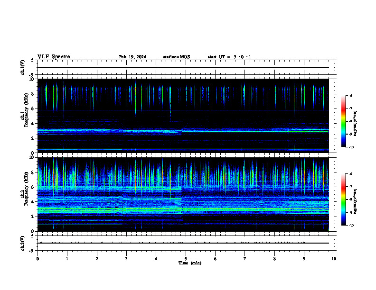Click the 'station=MOS' label
The height and width of the screenshot is (290, 376).
(177, 57)
